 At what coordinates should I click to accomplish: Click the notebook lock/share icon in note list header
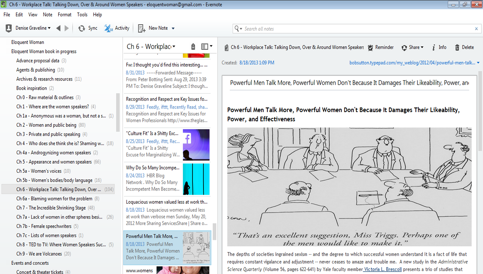[193, 46]
